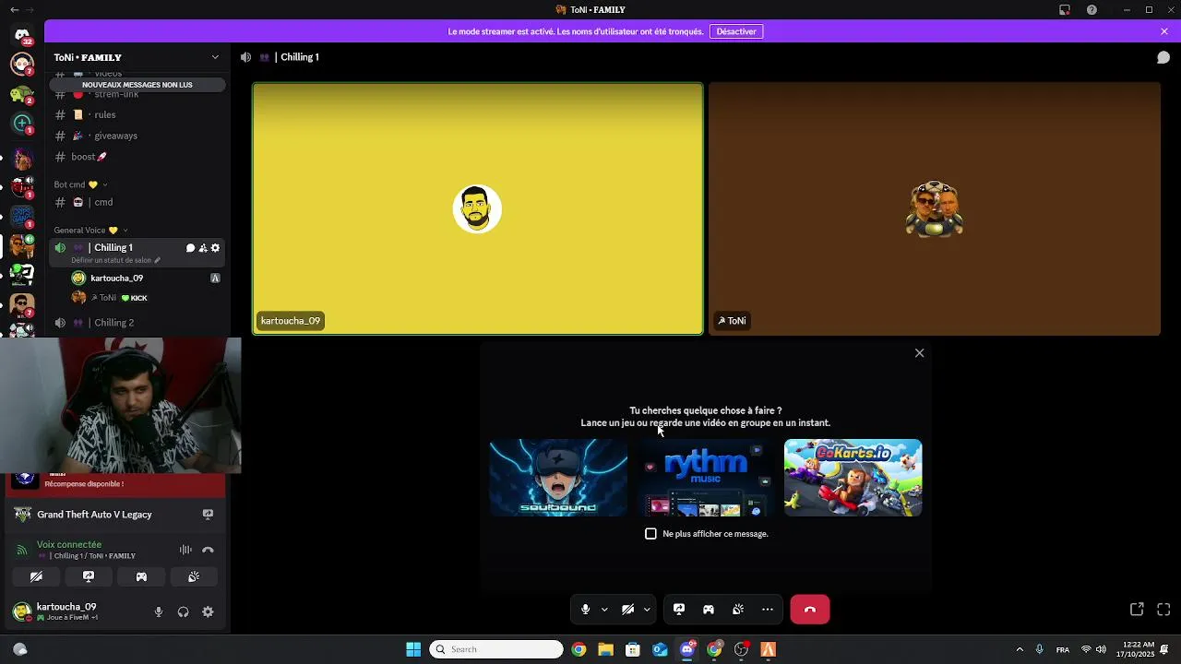Open Discord direct messages home icon

22,35
